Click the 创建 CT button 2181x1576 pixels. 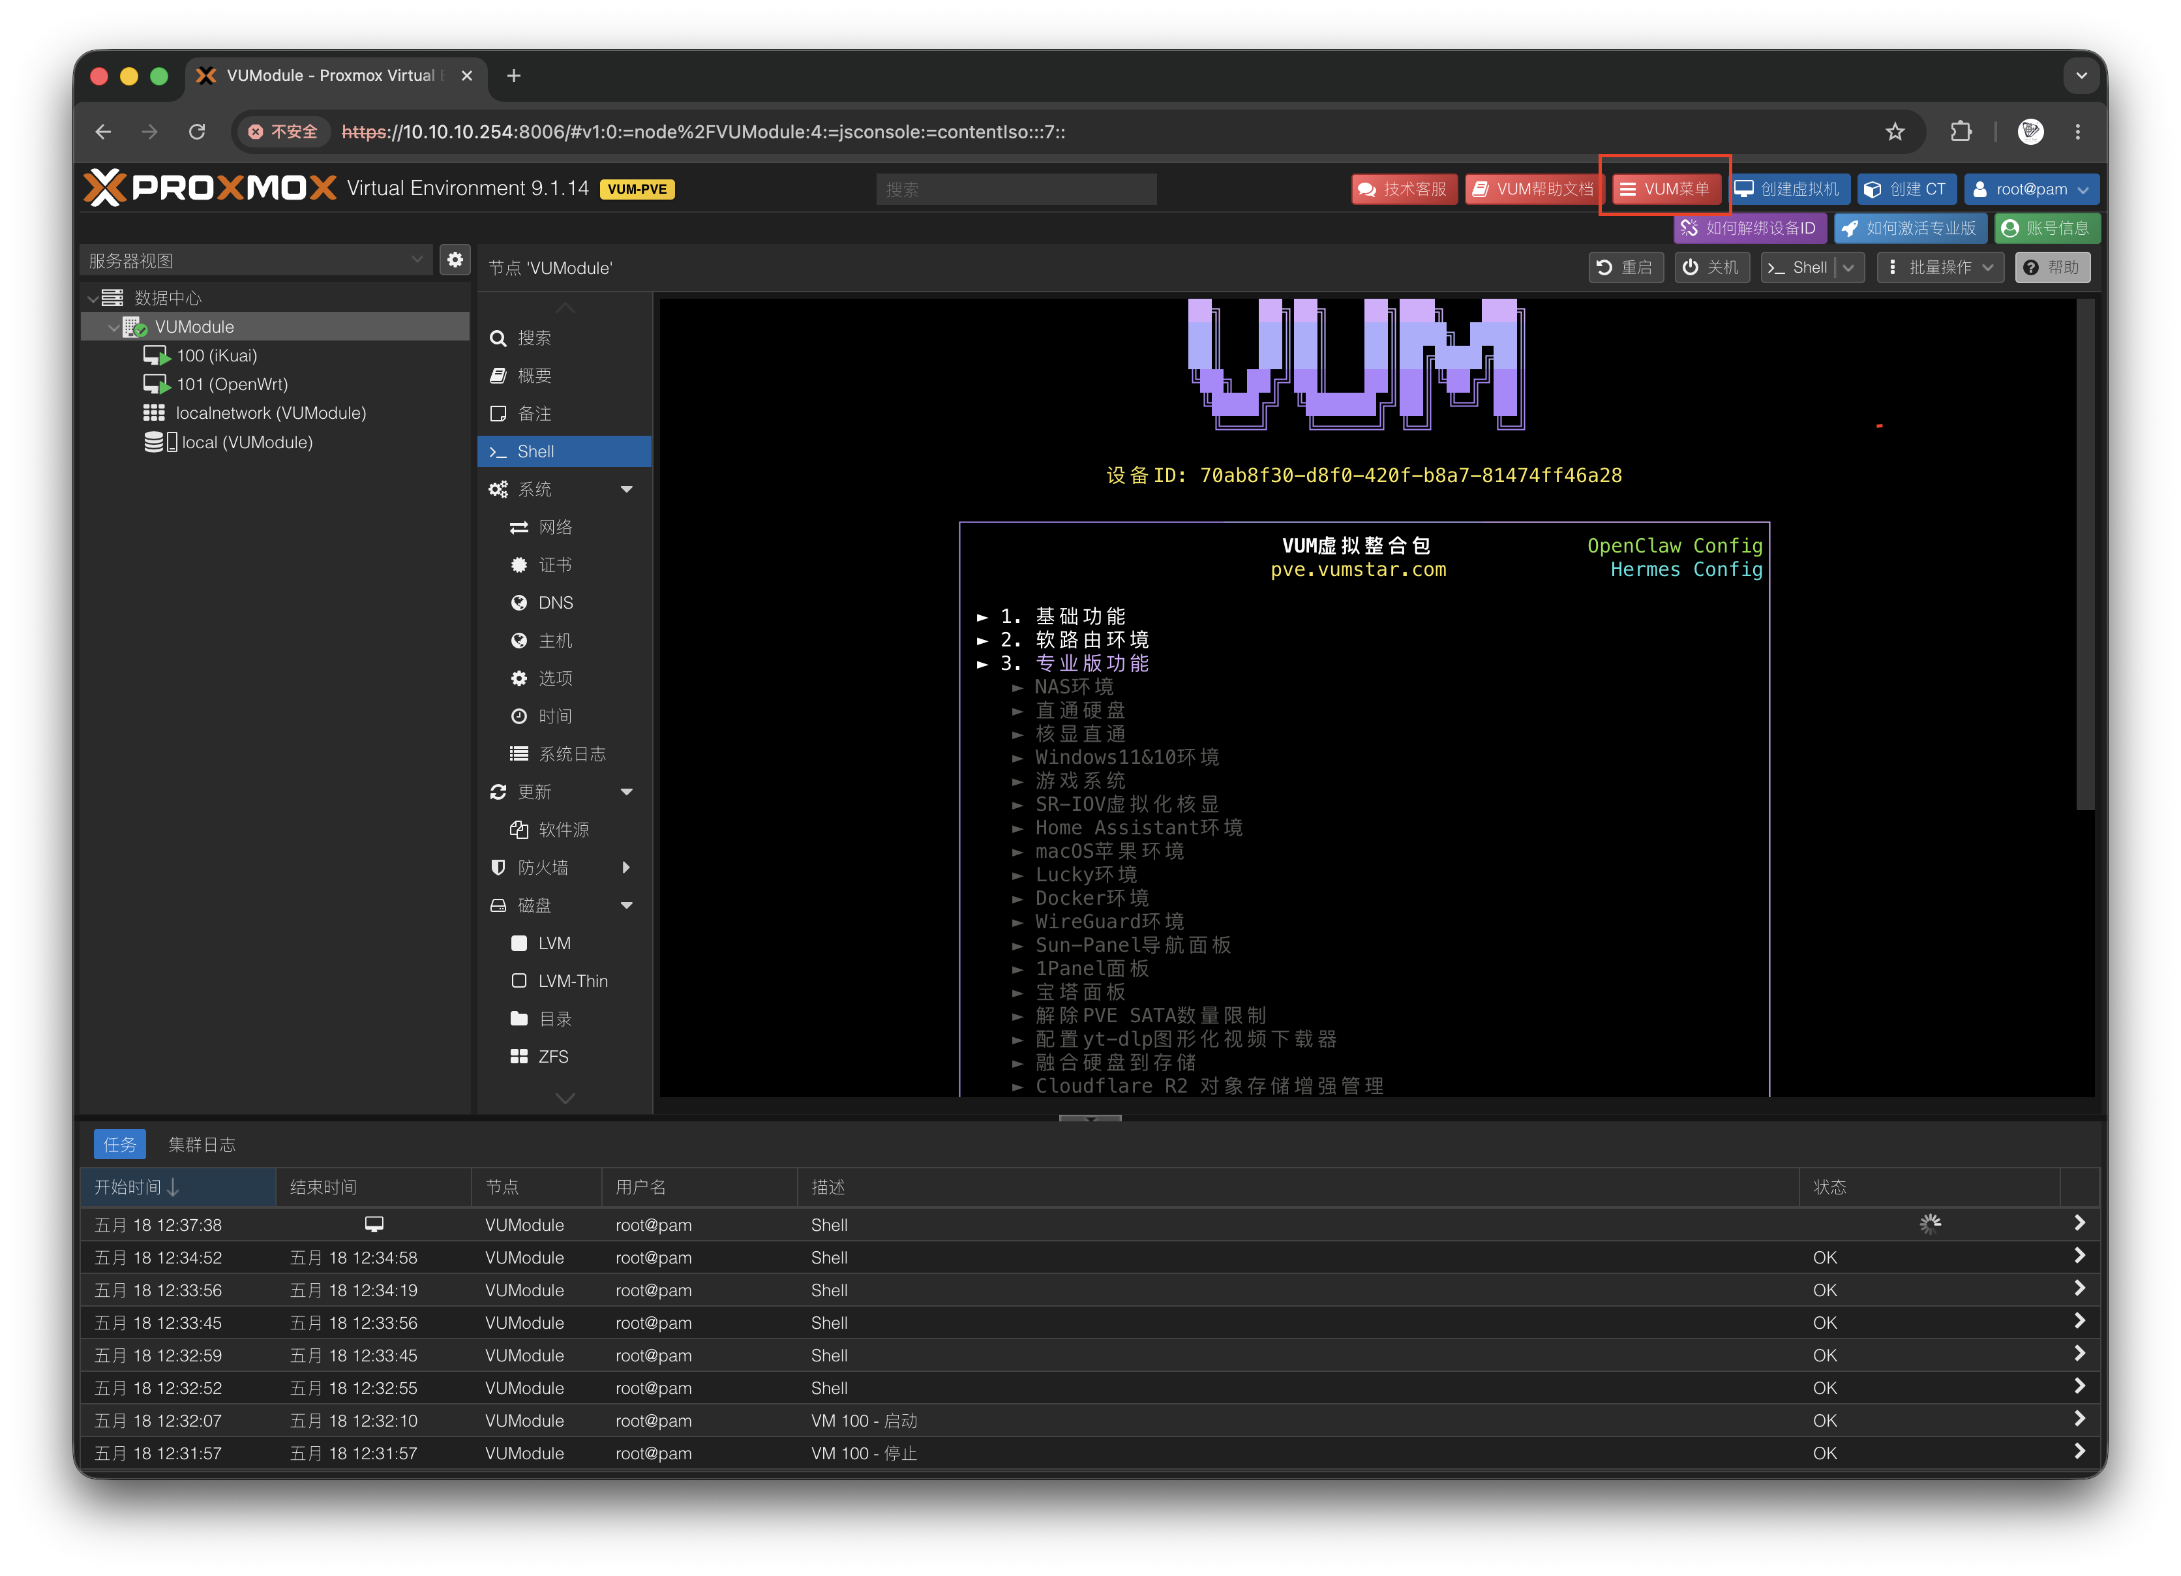pos(1906,189)
